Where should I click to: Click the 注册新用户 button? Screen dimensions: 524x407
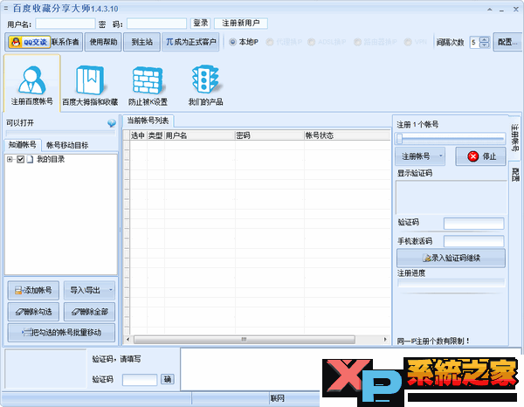pyautogui.click(x=241, y=23)
